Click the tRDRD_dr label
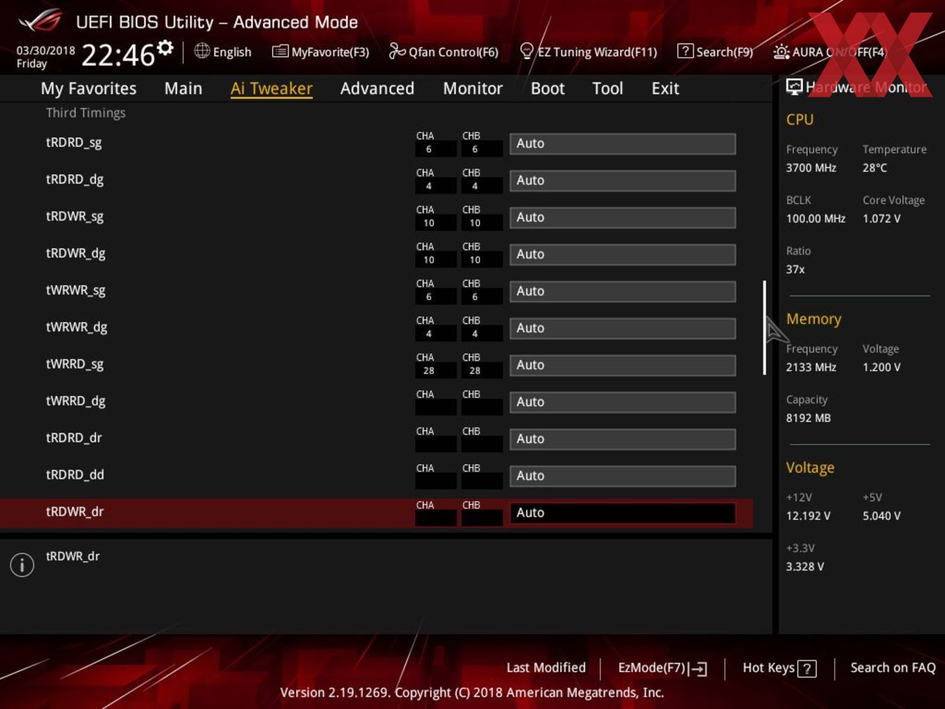945x709 pixels. point(74,438)
